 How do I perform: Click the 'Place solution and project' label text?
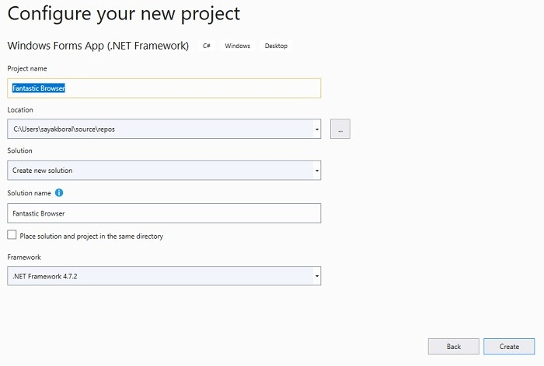coord(91,236)
